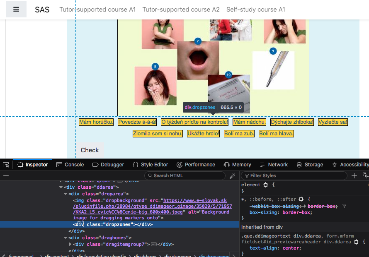The width and height of the screenshot is (369, 257).
Task: Click the Filter Styles field
Action: (294, 176)
